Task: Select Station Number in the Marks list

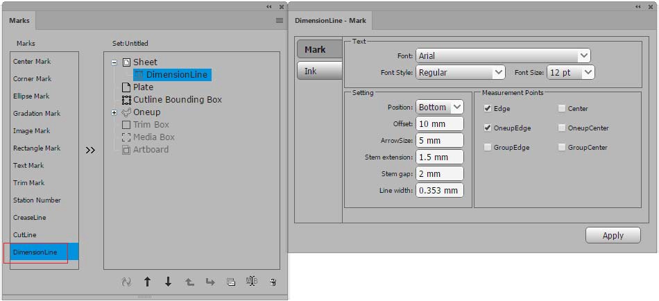Action: tap(44, 200)
